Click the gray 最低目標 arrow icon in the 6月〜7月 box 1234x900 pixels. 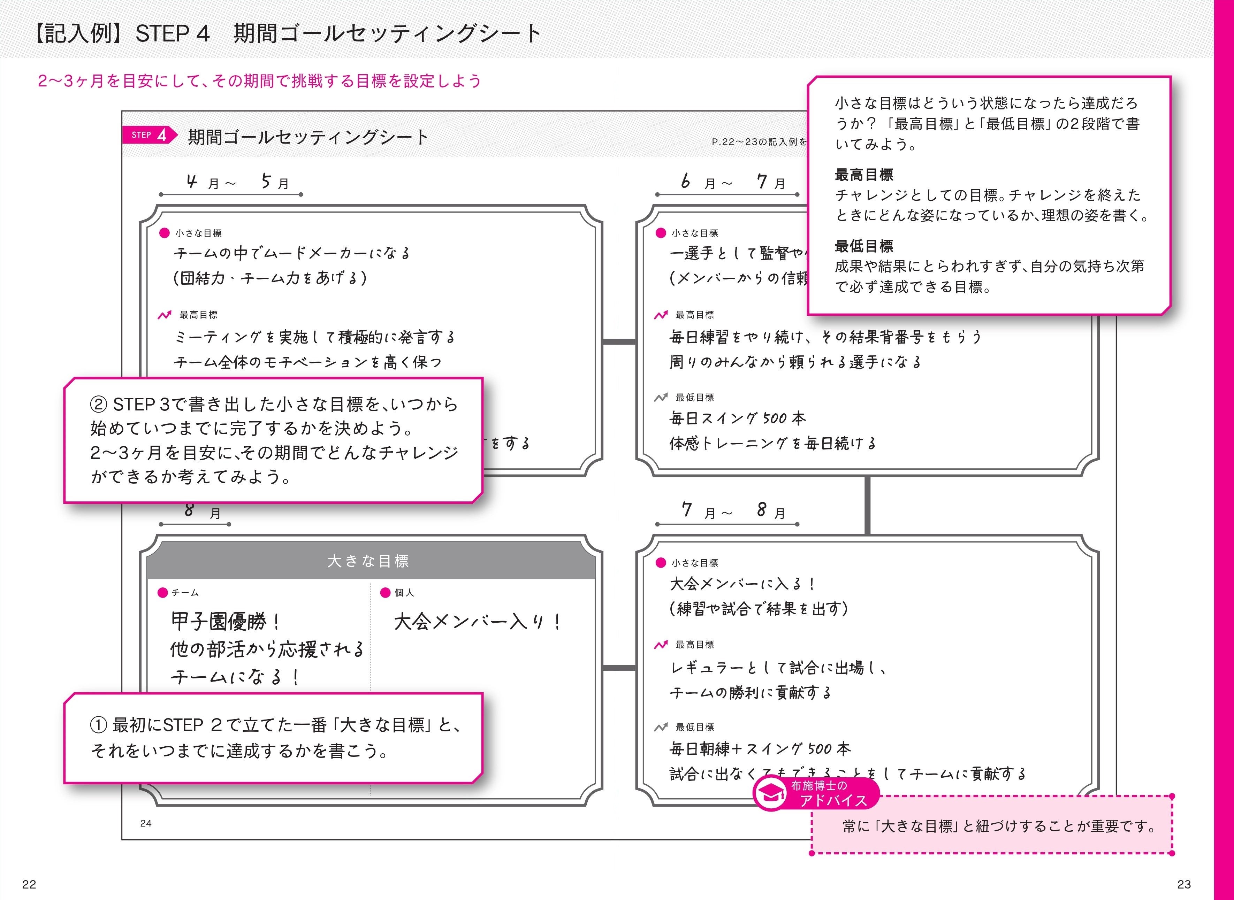pyautogui.click(x=661, y=398)
